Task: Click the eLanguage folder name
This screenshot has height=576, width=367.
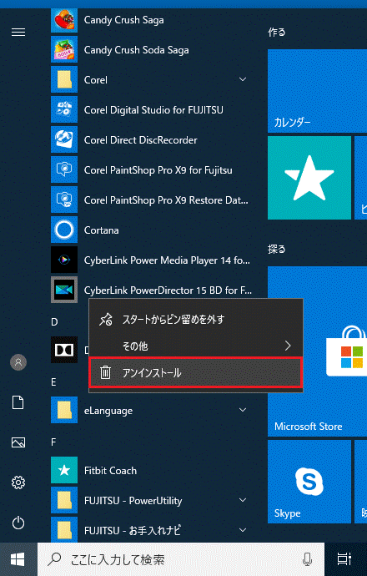Action: (108, 411)
